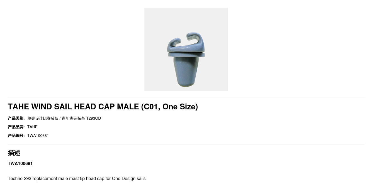370x194 pixels.
Task: Click the 产品品牌 label
Action: (x=16, y=127)
